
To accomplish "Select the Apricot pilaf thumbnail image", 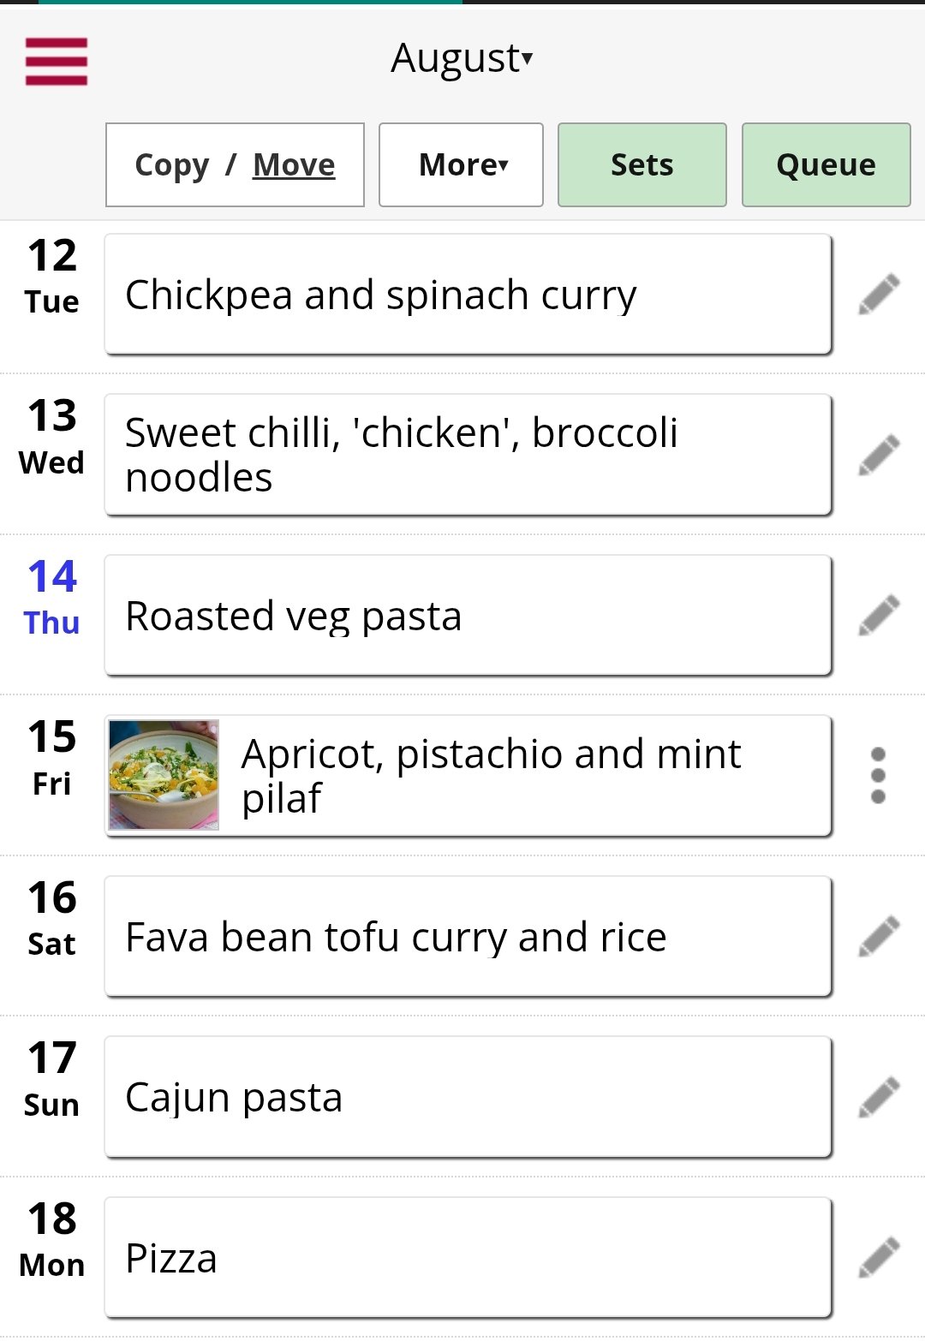I will click(x=164, y=775).
